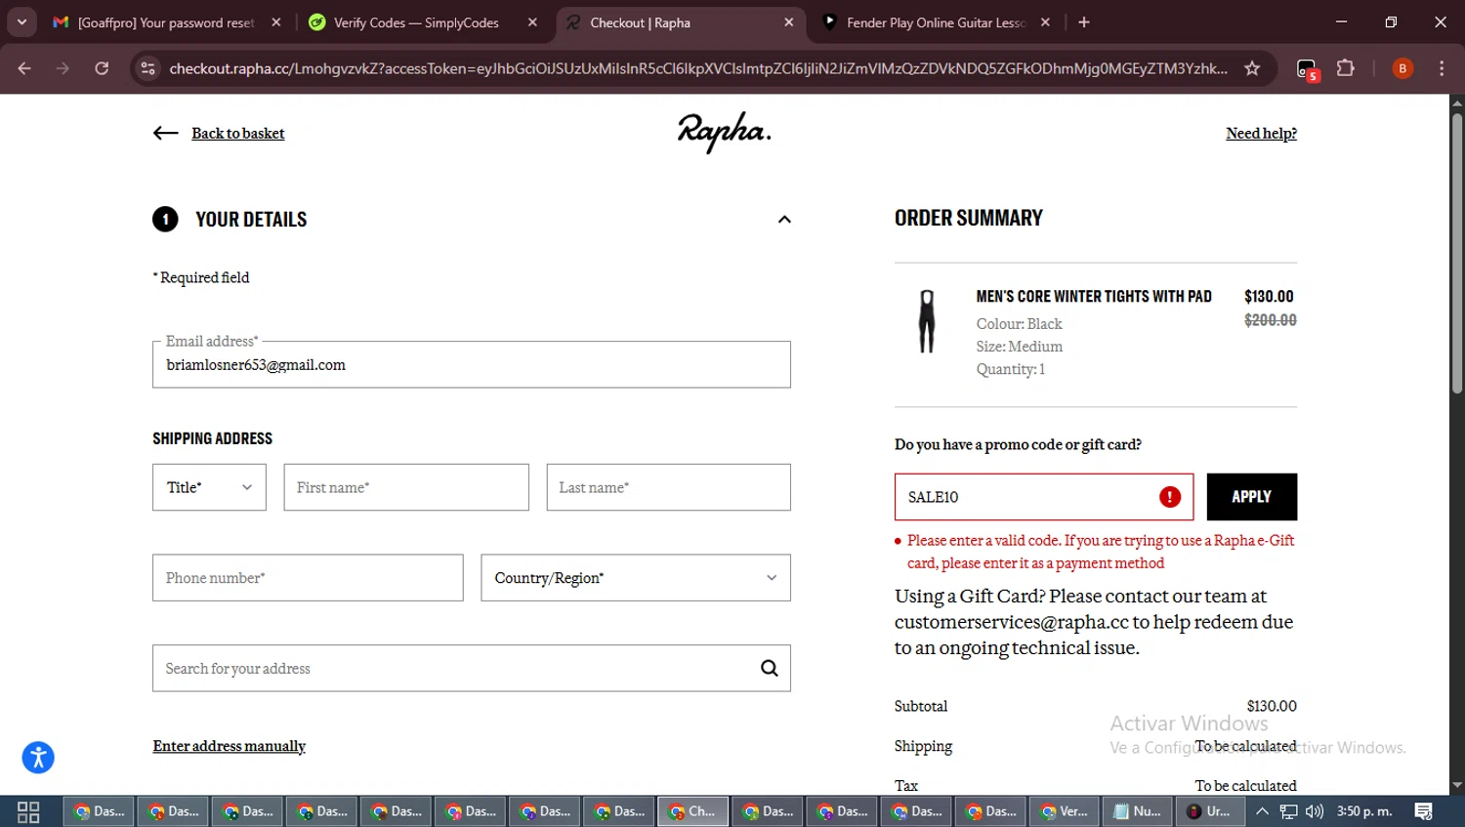The image size is (1465, 827).
Task: Open the Extensions puzzle icon
Action: coord(1346,68)
